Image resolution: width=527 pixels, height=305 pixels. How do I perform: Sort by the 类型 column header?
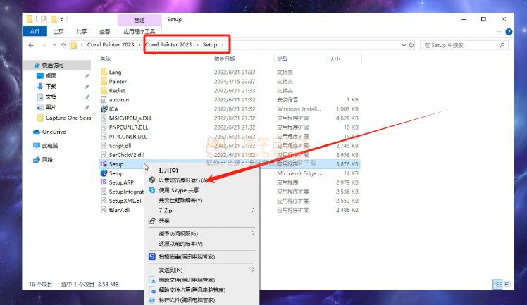282,59
